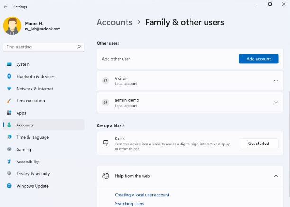Click the Personalization paintbrush icon
Viewport: 290px width, 207px height.
(x=9, y=101)
